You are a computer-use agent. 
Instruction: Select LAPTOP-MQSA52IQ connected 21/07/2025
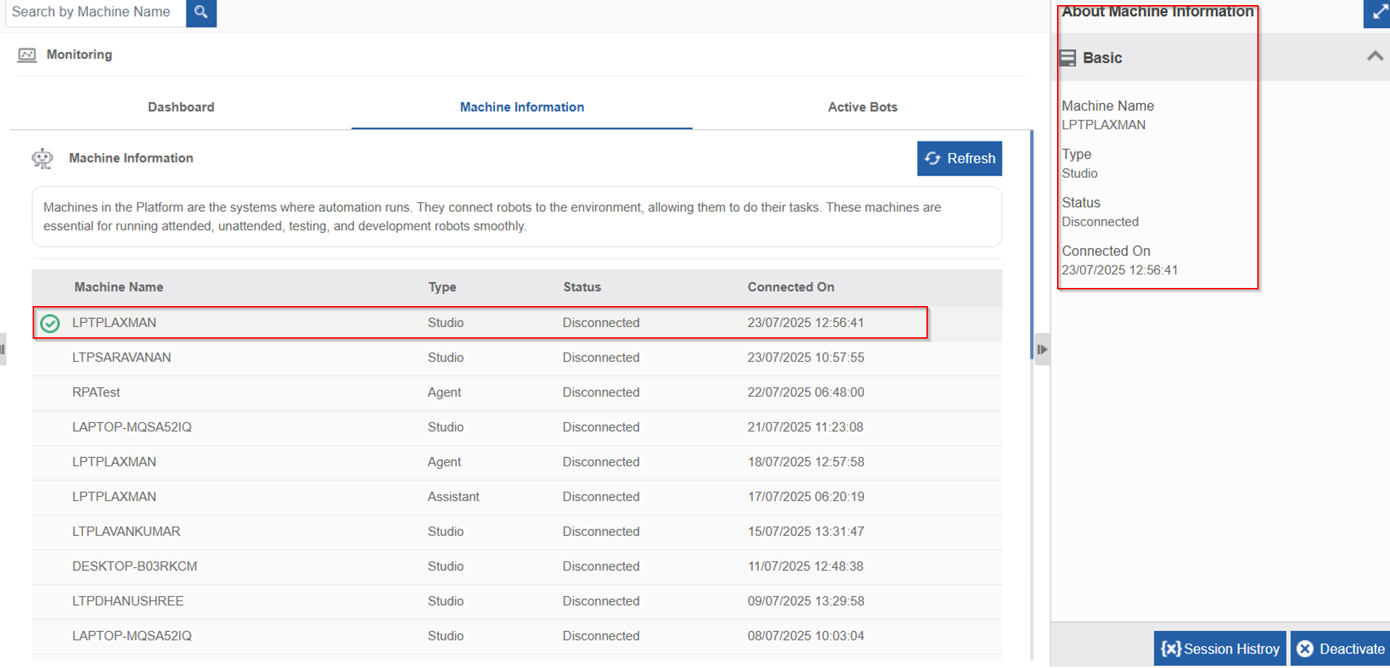pos(517,428)
